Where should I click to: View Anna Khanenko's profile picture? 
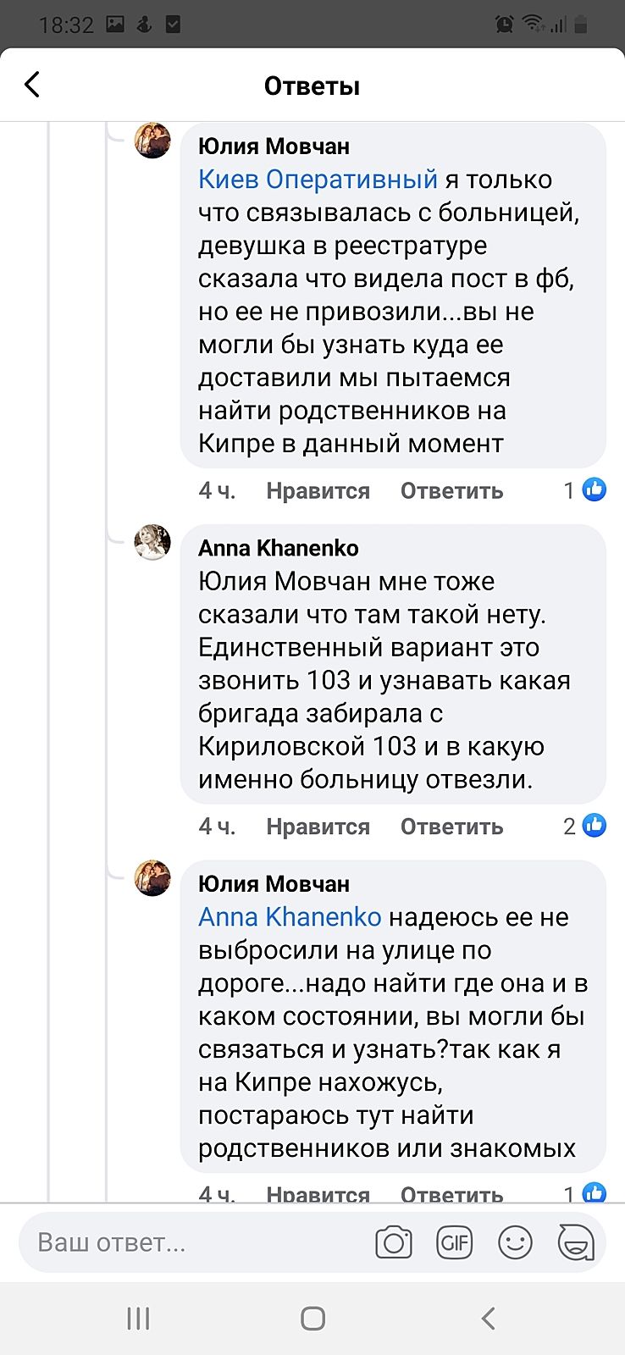click(x=152, y=542)
